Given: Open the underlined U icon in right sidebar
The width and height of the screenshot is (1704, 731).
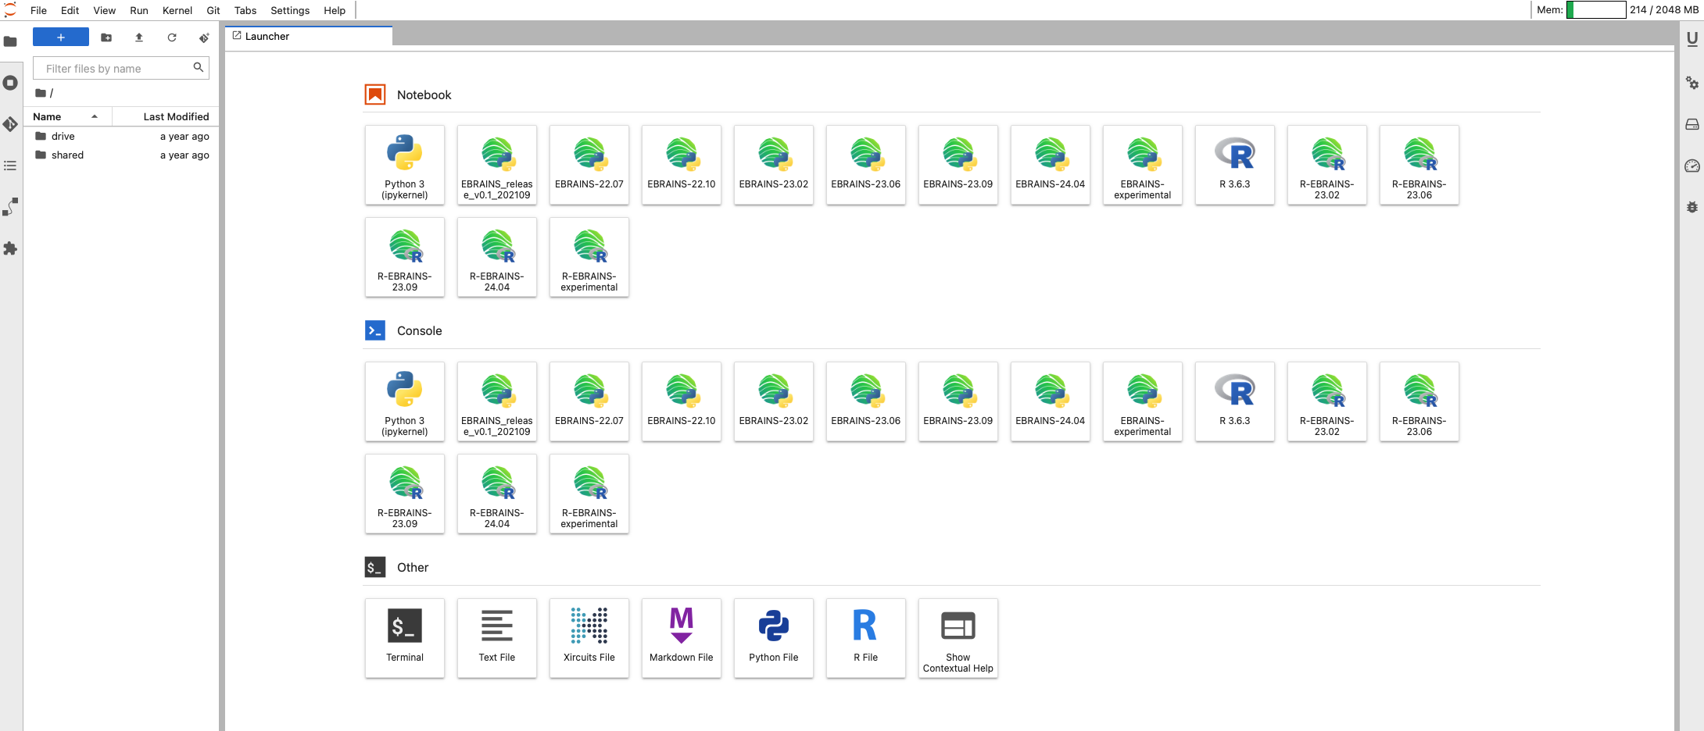Looking at the screenshot, I should click(x=1692, y=39).
